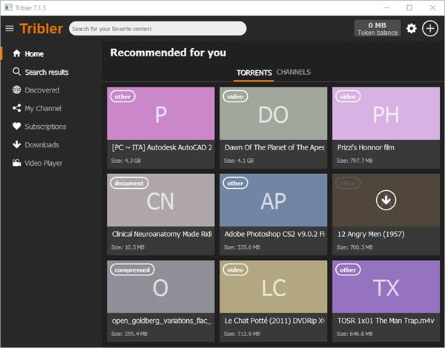Focus the favorite content search field

click(157, 28)
